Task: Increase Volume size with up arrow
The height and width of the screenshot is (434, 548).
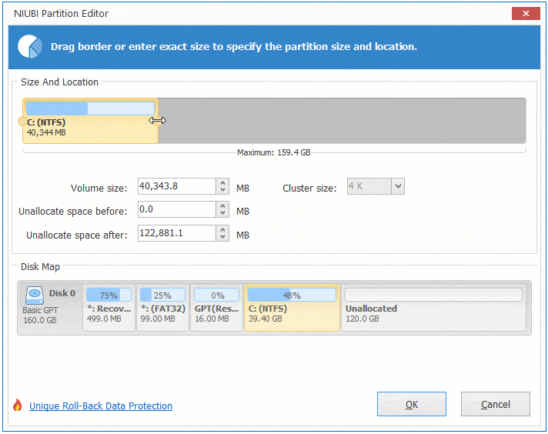Action: [222, 182]
